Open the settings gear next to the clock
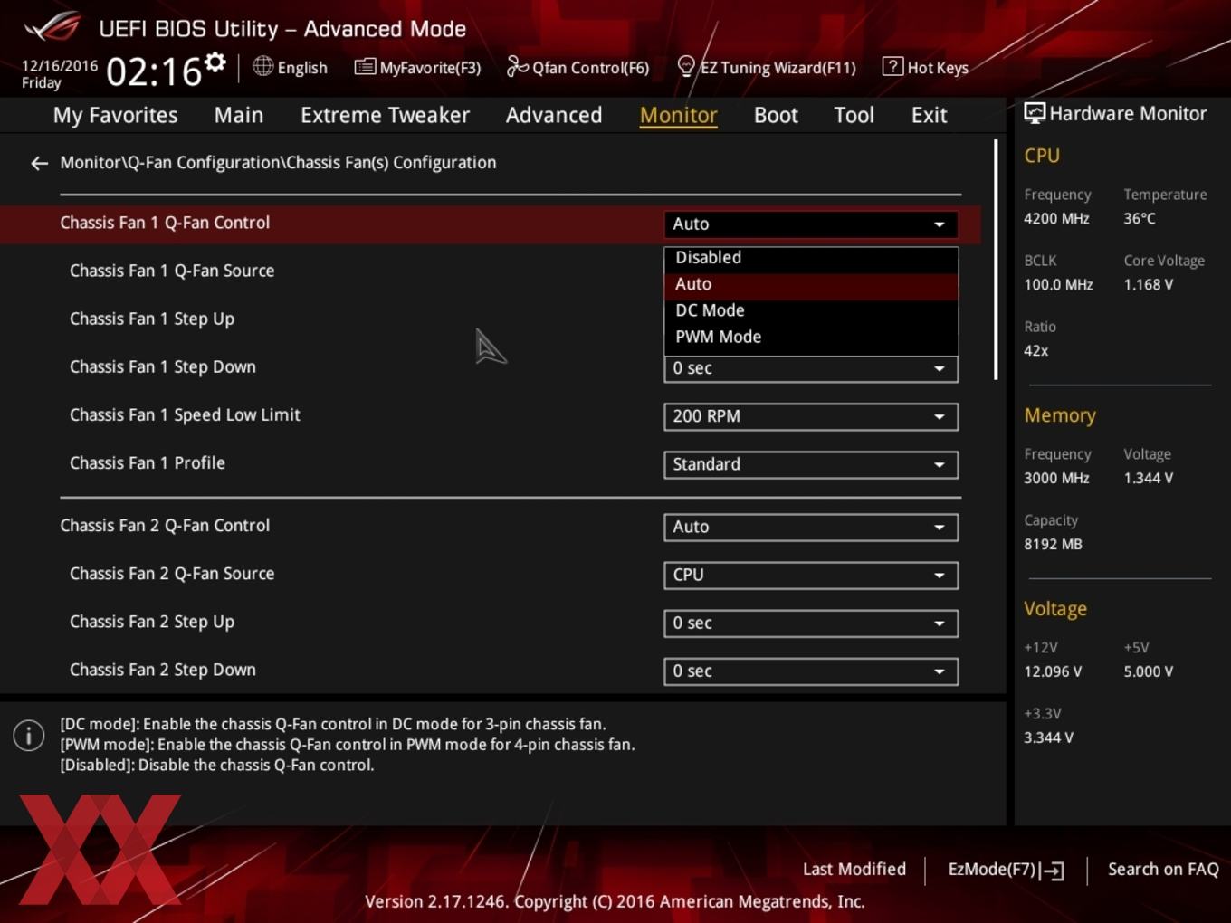Screen dimensions: 1231x923 click(x=215, y=62)
